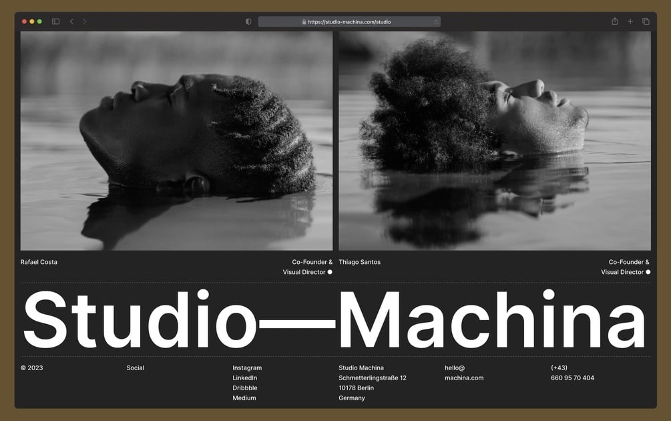Click the Schmetterlingstraße 12 address line
Viewport: 671px width, 421px height.
(373, 378)
